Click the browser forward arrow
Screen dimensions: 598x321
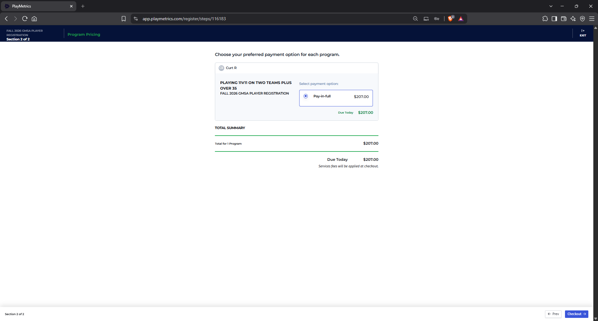15,19
